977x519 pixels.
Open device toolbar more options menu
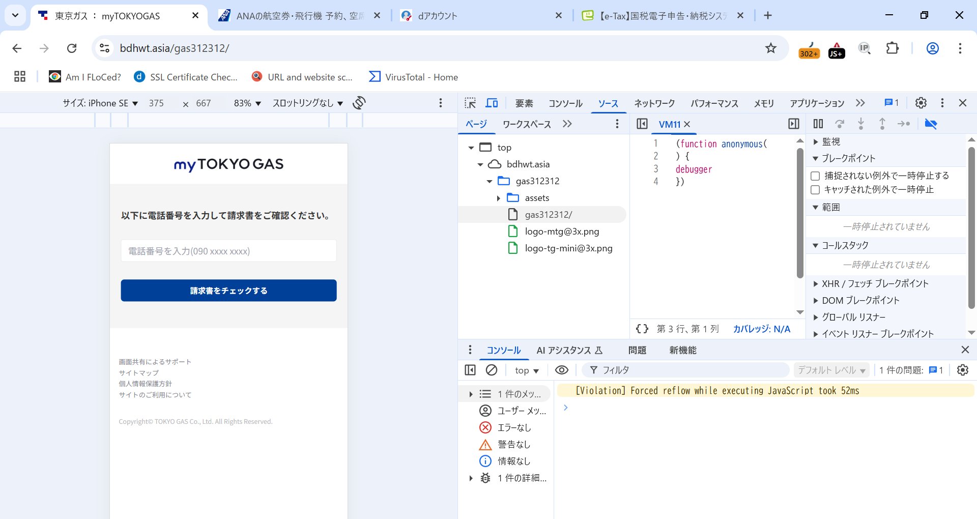tap(441, 103)
